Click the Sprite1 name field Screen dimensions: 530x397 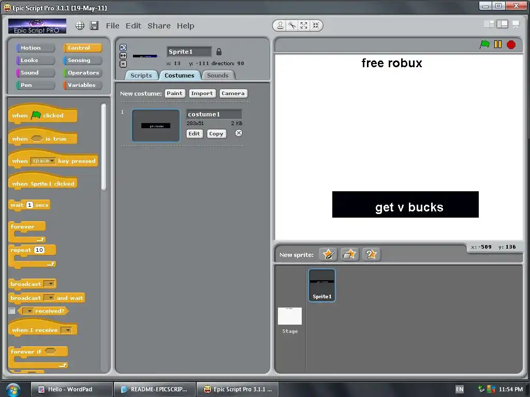189,52
